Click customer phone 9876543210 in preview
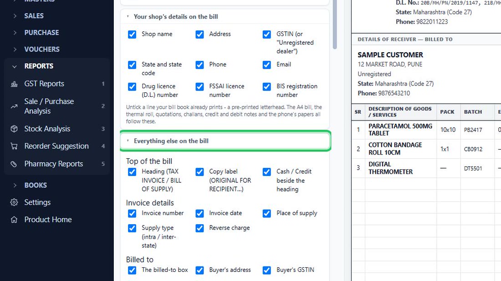 tap(394, 94)
